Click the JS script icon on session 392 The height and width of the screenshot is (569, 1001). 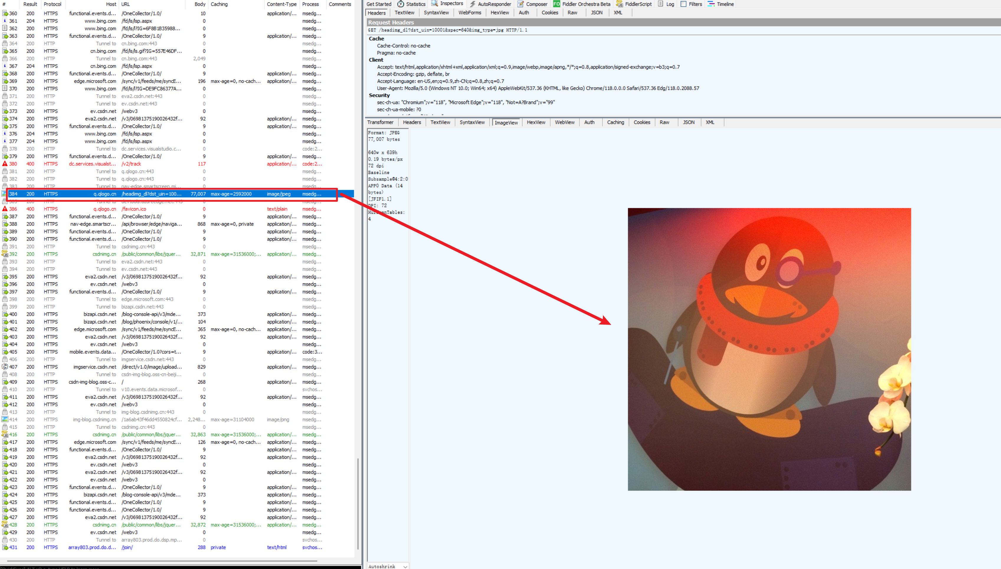5,254
